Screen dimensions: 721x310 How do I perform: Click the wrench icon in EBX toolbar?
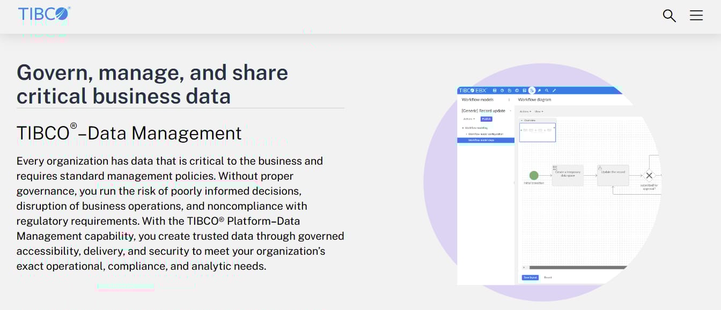click(x=554, y=90)
